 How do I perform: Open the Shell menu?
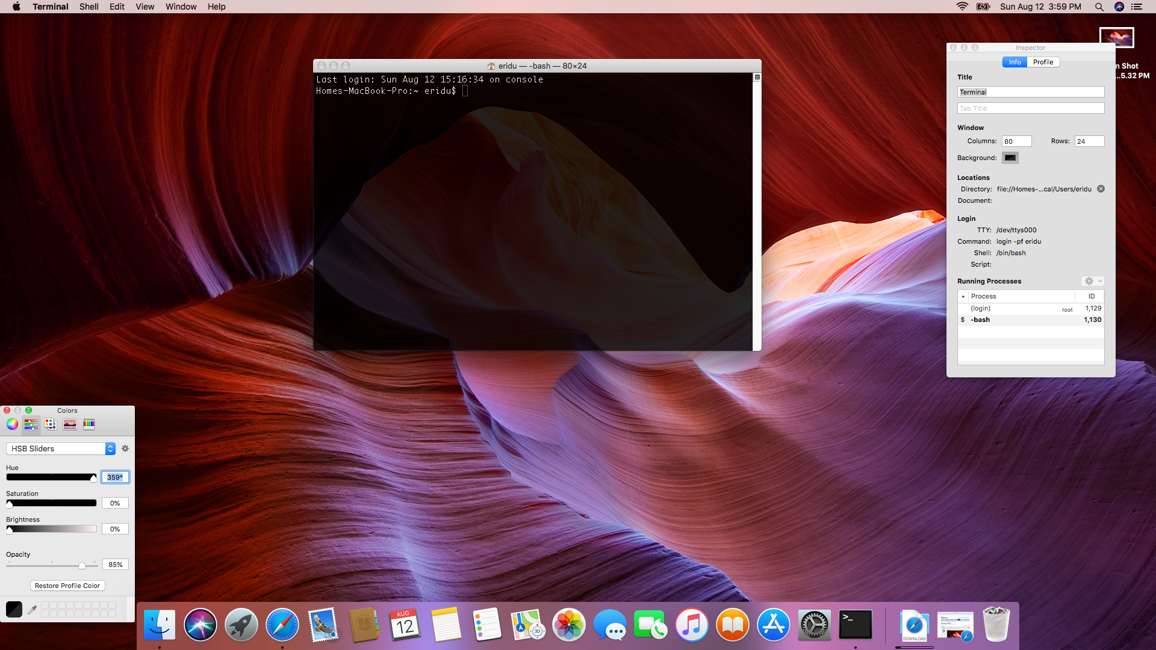click(x=89, y=7)
